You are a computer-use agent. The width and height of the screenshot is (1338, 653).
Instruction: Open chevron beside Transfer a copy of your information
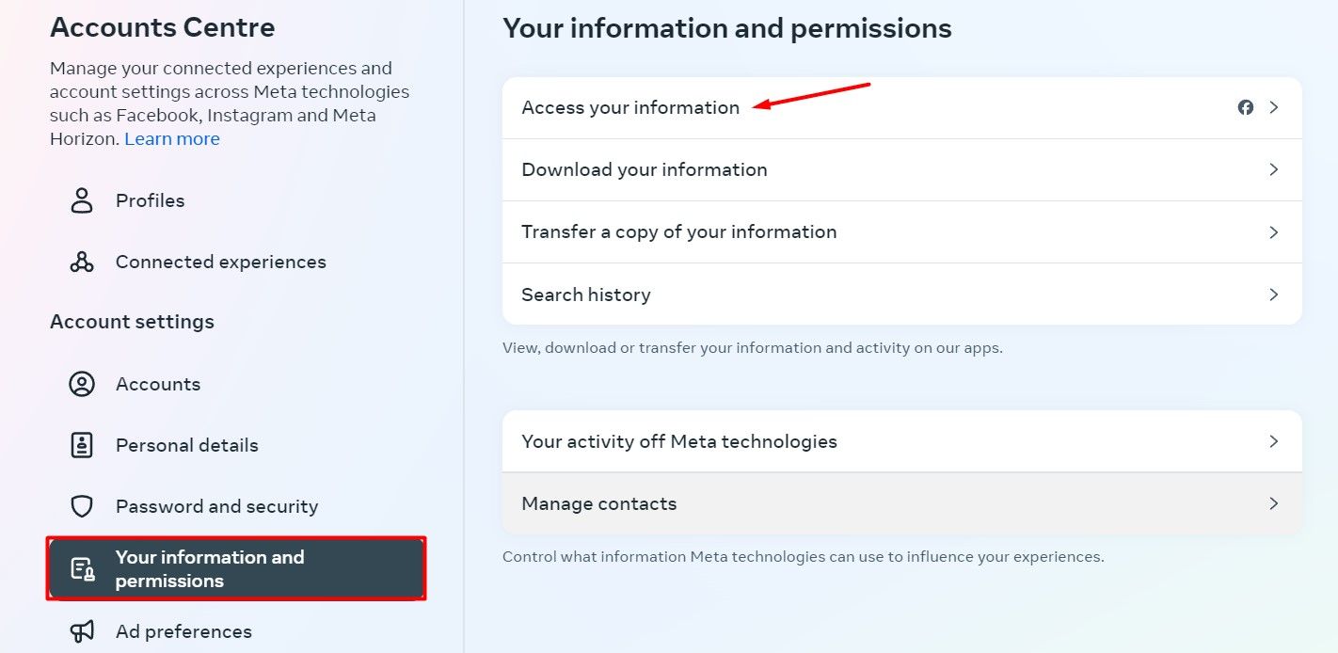point(1274,231)
